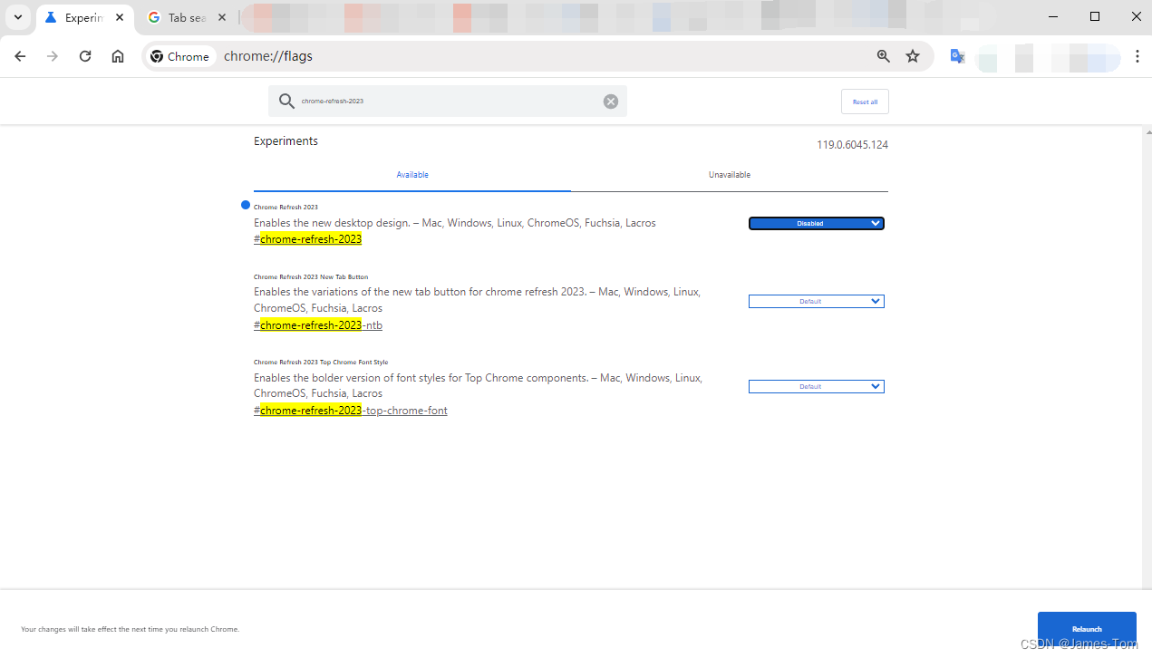Image resolution: width=1152 pixels, height=658 pixels.
Task: Clear the flags search with the X icon
Action: tap(611, 102)
